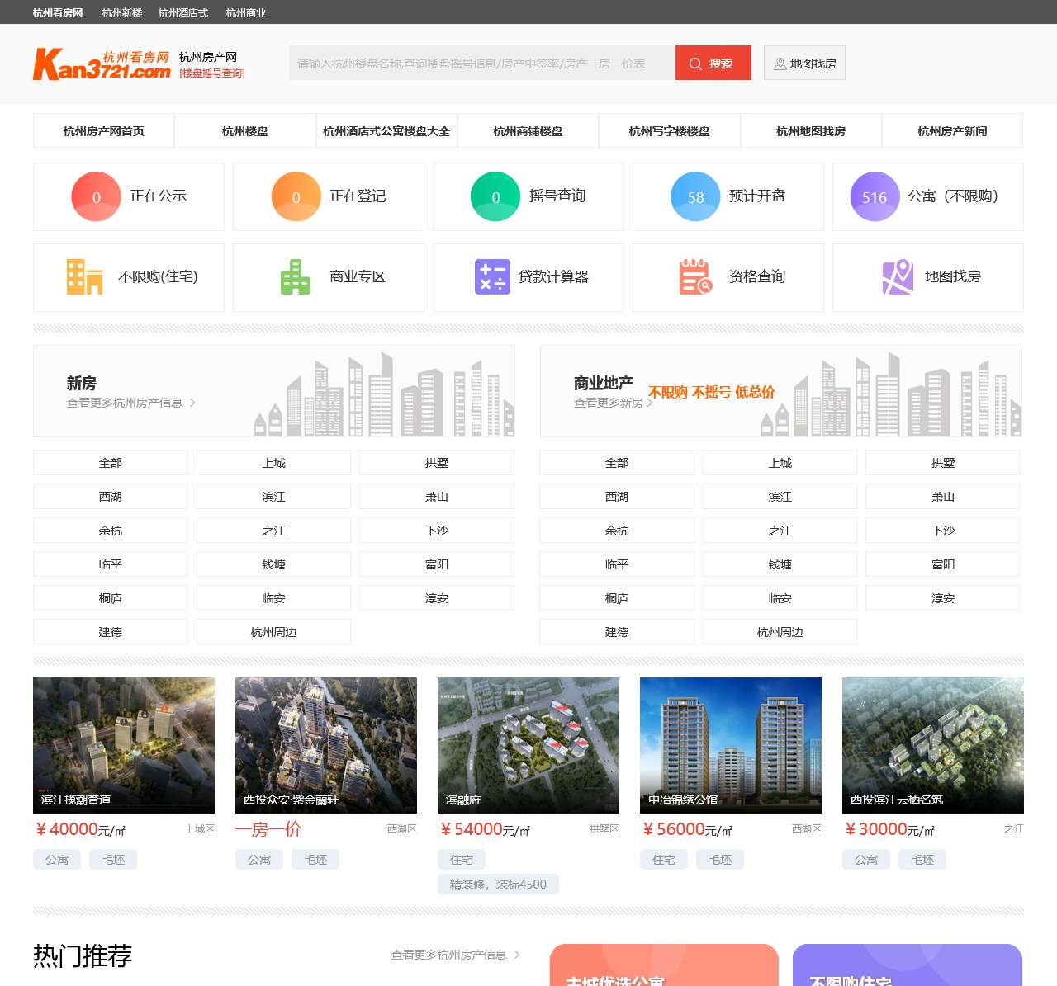Select the 滨江 district under 商业地产
Image resolution: width=1057 pixels, height=986 pixels.
[780, 496]
